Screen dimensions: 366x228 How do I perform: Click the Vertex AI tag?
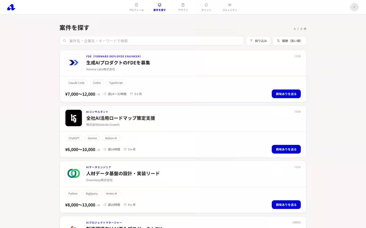[111, 193]
